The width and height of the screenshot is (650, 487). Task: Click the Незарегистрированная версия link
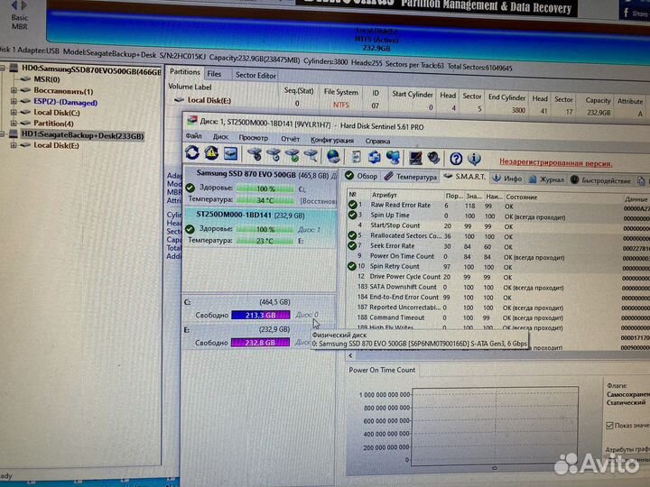tap(555, 162)
